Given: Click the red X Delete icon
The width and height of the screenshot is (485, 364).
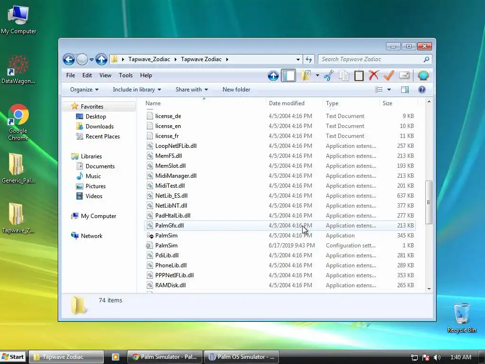Looking at the screenshot, I should (x=374, y=75).
